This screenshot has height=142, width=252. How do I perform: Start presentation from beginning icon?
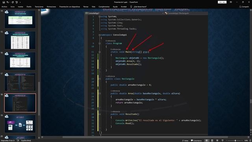(17, 2)
